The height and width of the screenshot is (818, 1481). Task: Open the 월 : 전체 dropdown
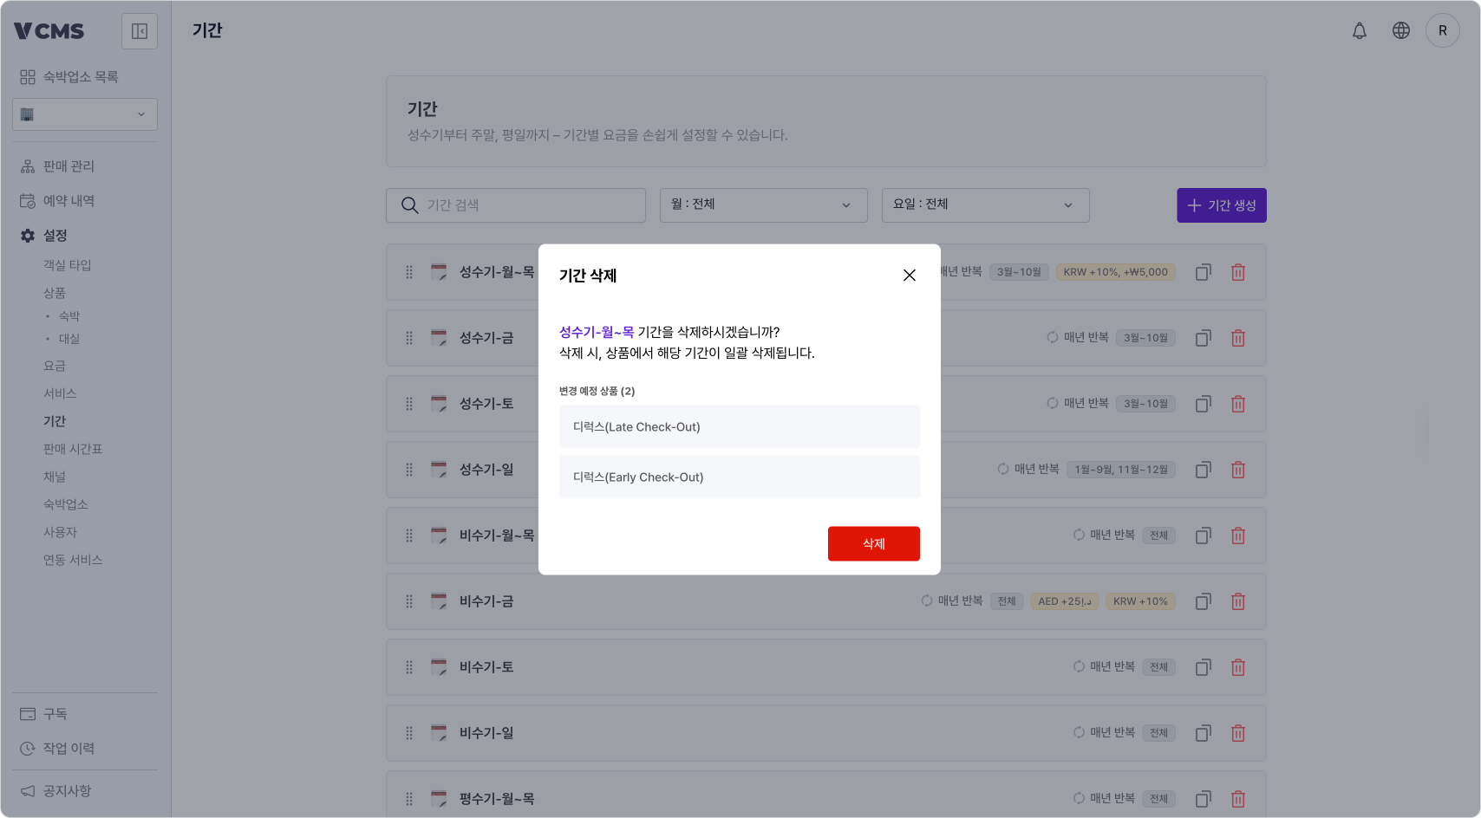click(763, 204)
